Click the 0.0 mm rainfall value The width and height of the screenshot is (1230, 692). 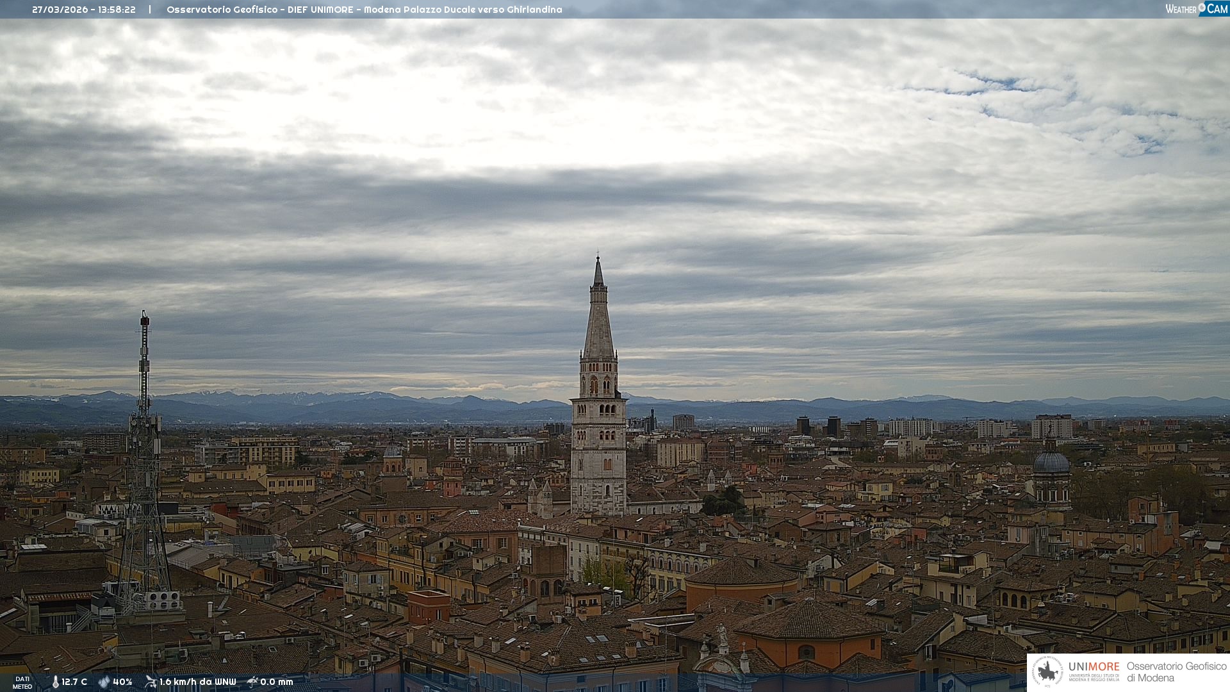click(x=276, y=682)
